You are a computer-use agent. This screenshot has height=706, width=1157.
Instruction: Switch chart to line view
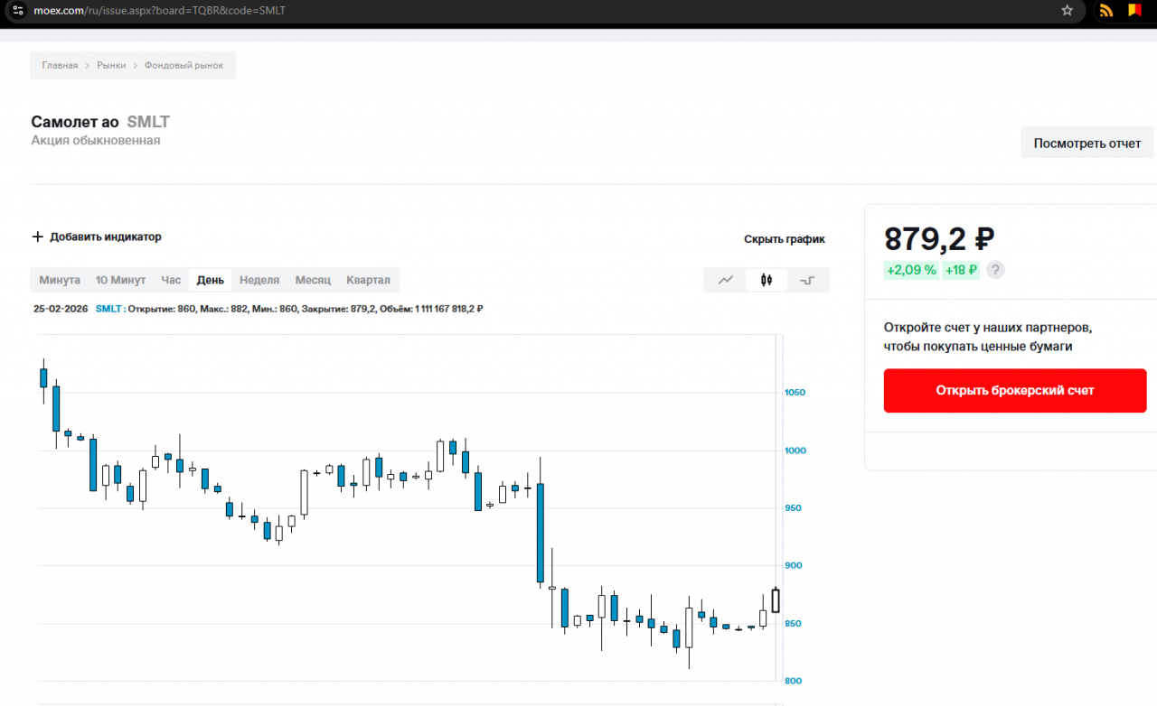(726, 280)
